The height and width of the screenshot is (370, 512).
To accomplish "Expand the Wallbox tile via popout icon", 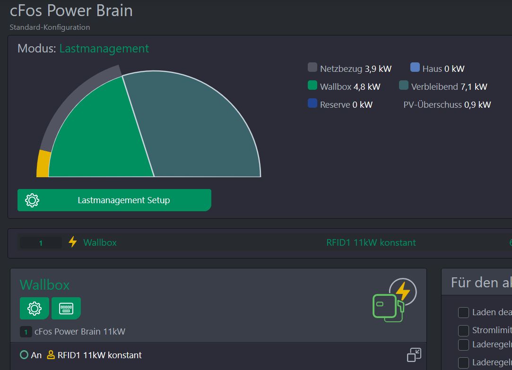I will click(414, 355).
